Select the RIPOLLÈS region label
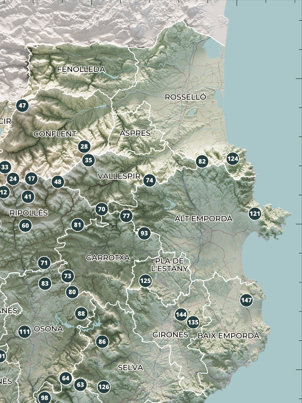 click(29, 213)
